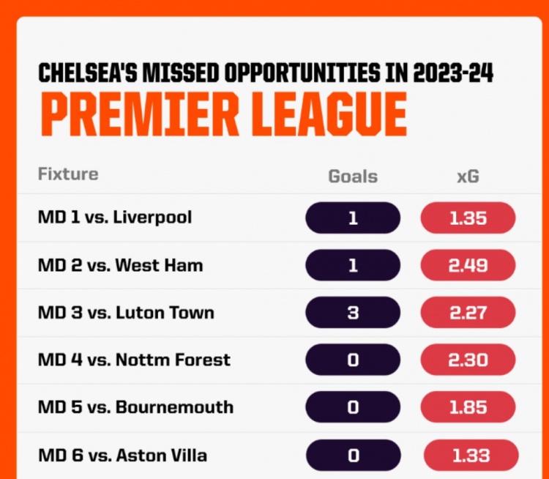Click the Goals column header
The height and width of the screenshot is (479, 549).
pos(353,177)
